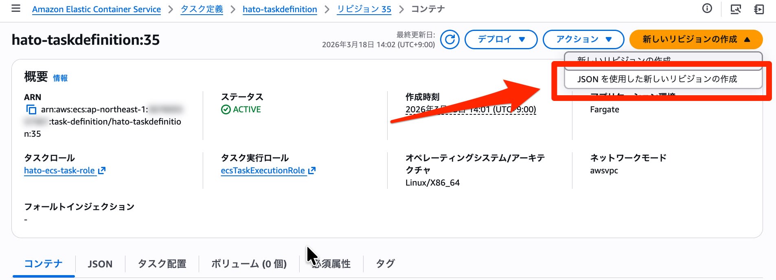Copy the task definition ARN
This screenshot has width=776, height=280.
coord(31,109)
